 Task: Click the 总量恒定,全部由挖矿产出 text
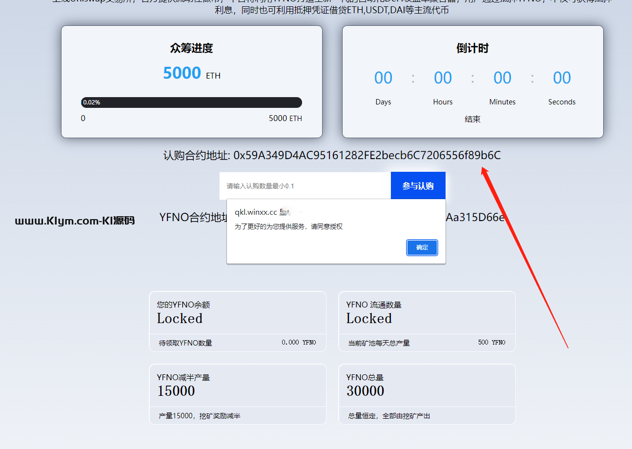(x=389, y=416)
